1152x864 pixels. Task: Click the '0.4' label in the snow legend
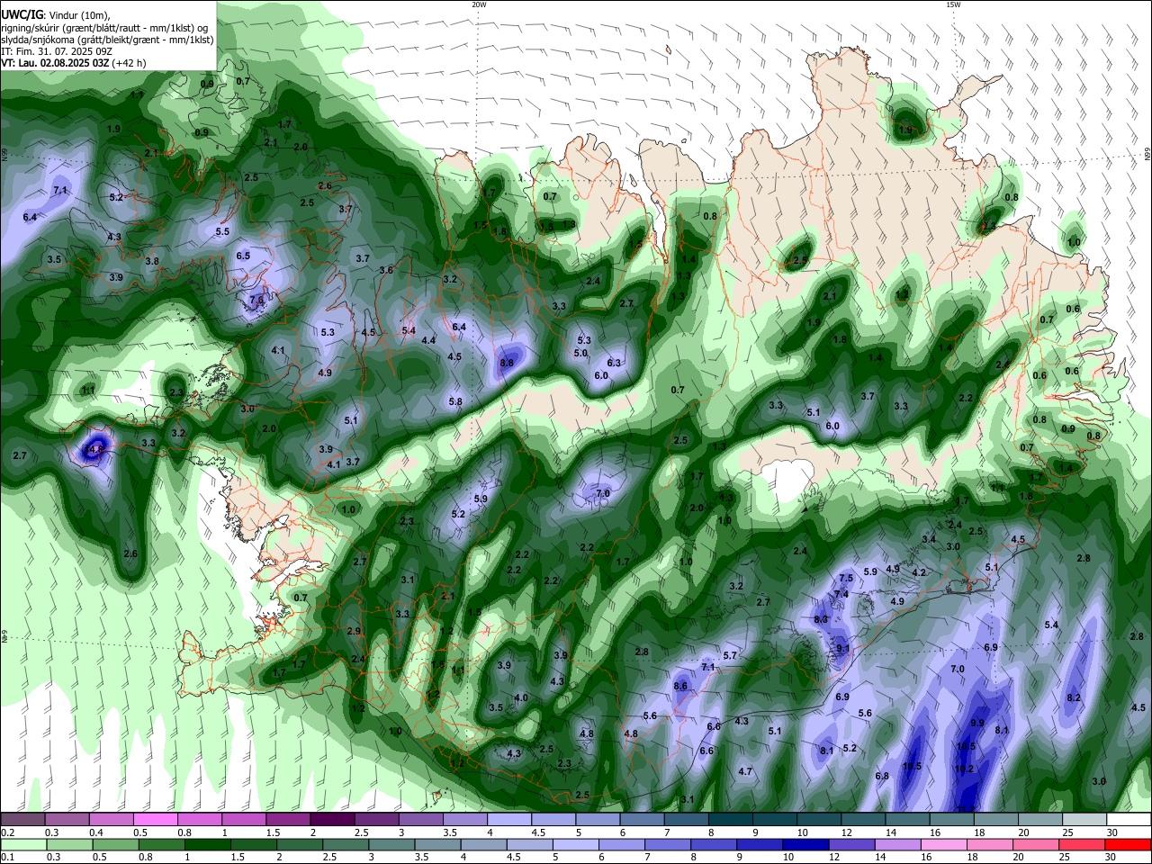96,832
